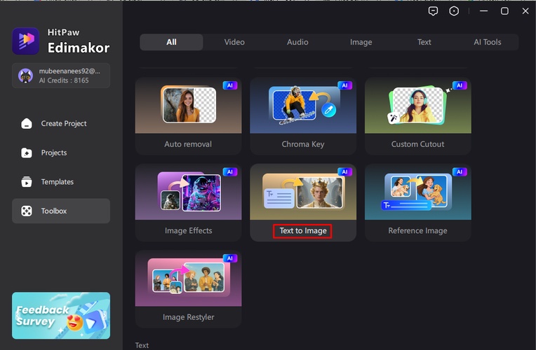
Task: Click the circular record icon in title bar
Action: point(455,11)
